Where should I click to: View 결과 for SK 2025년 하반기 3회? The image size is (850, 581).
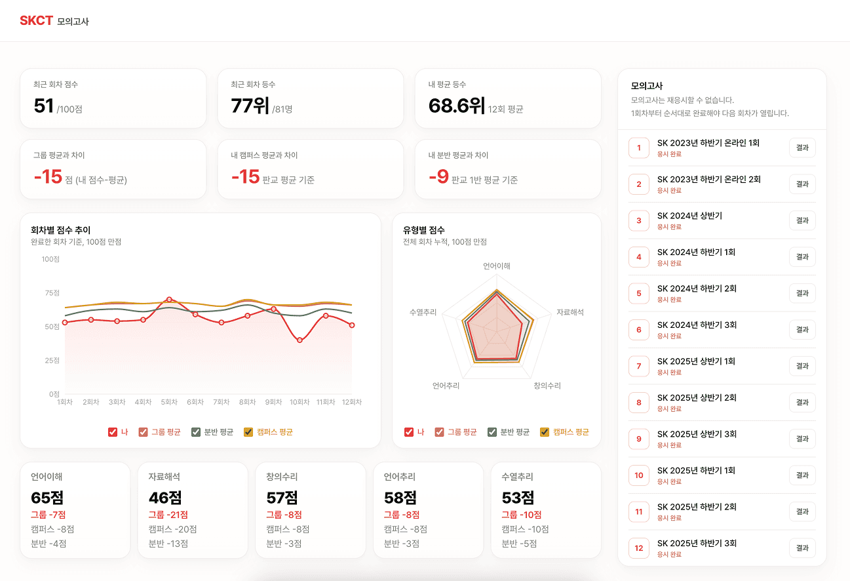(802, 548)
